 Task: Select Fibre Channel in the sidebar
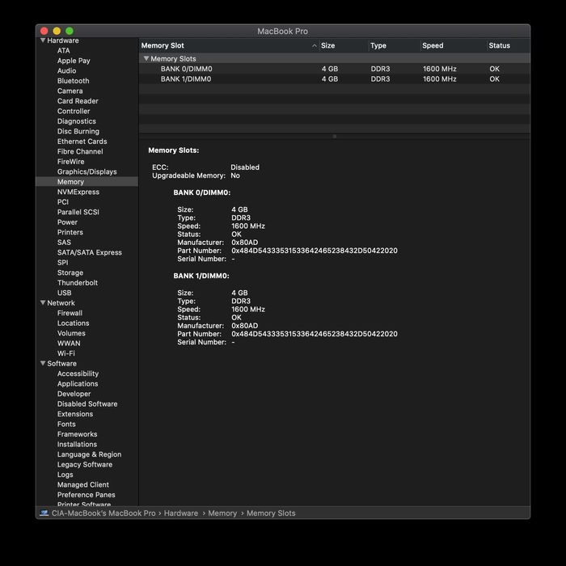[x=80, y=152]
